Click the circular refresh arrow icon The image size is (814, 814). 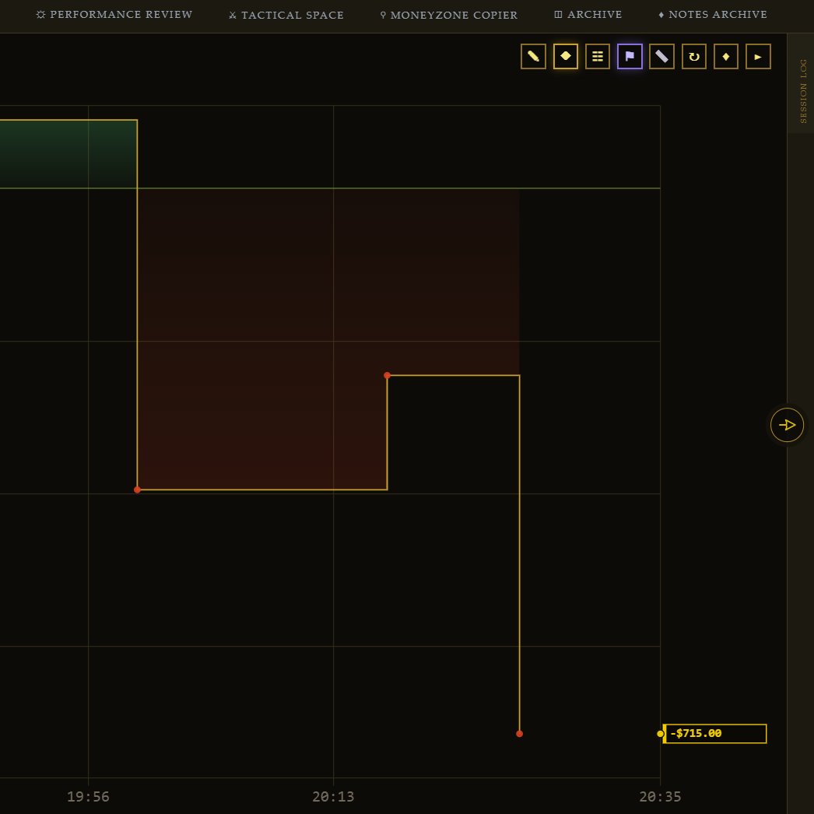pyautogui.click(x=694, y=57)
